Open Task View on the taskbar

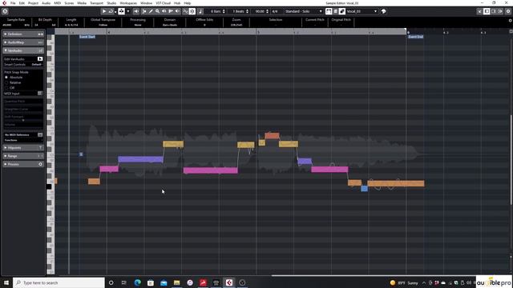[x=124, y=282]
